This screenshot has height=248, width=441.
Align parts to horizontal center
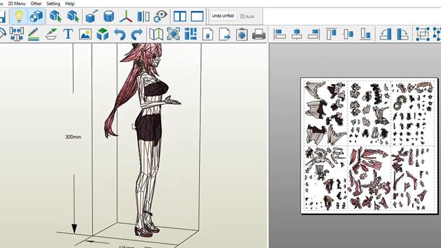pos(297,34)
